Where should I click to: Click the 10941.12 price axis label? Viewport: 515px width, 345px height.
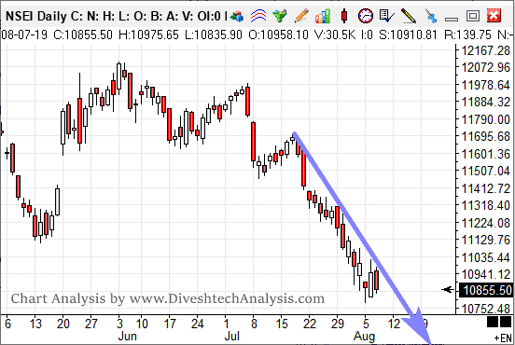pos(485,274)
